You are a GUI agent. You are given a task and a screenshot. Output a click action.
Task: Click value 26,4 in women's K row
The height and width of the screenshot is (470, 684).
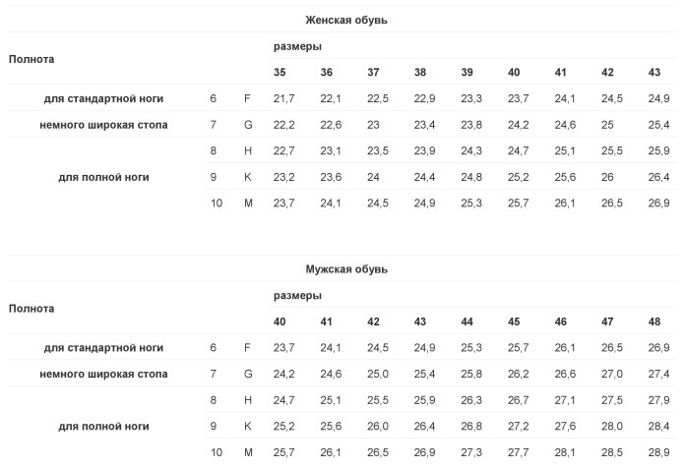point(658,177)
